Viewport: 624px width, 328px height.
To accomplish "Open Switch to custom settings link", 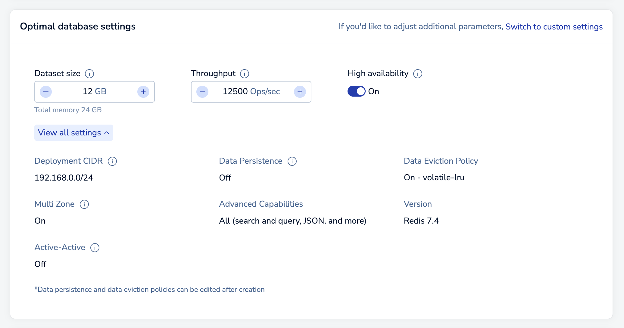I will [554, 26].
